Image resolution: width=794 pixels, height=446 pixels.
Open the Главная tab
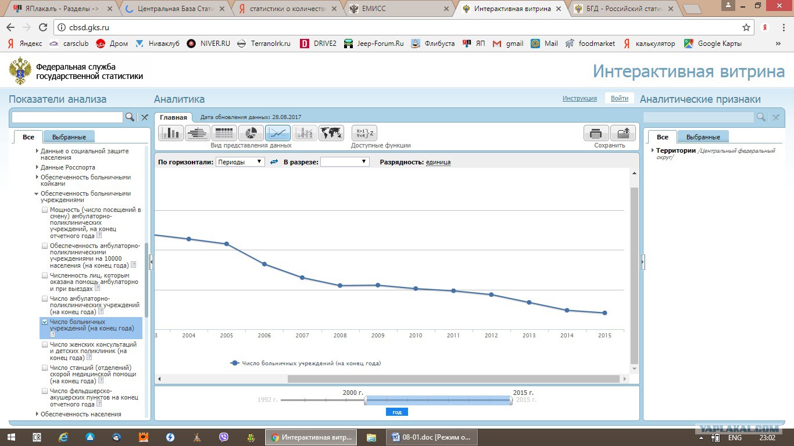[173, 117]
